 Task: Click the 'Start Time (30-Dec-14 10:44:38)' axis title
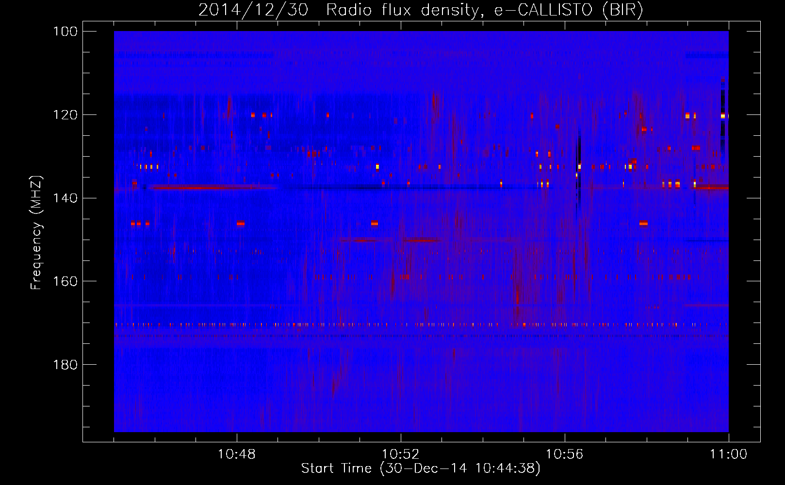(421, 469)
